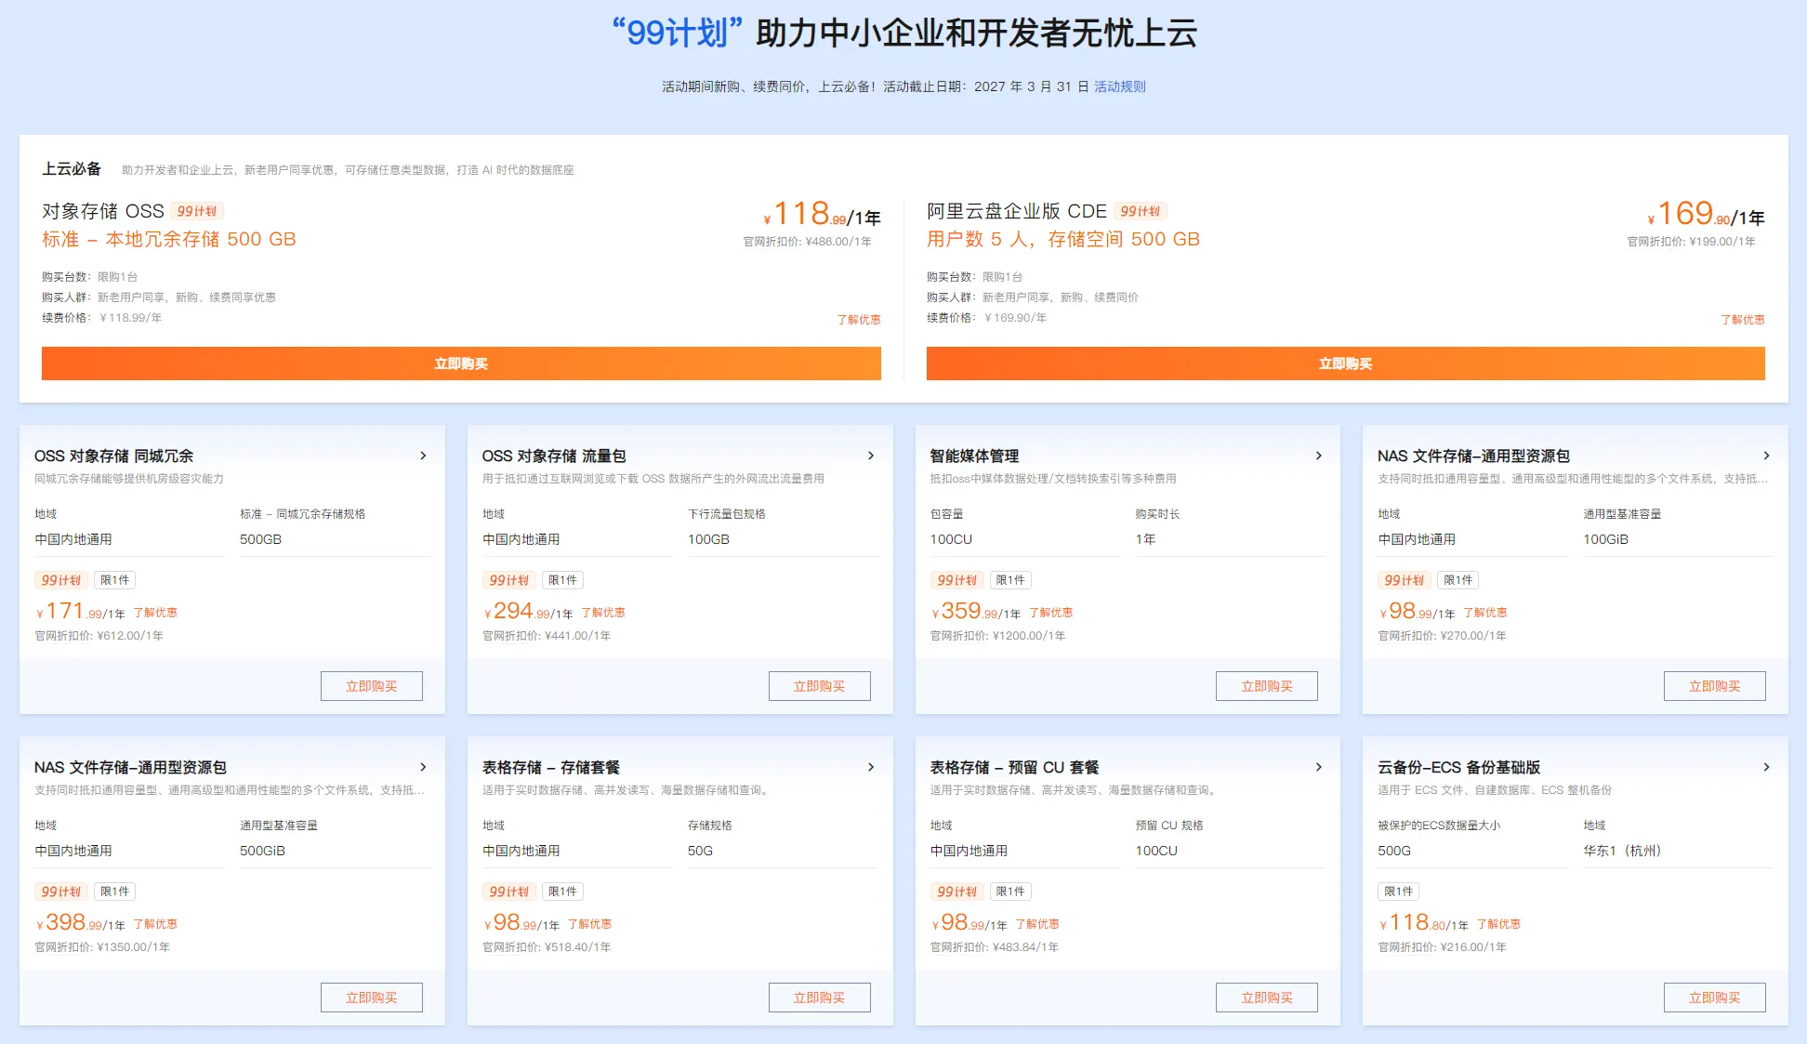Click 立即购买 in NAS 500GiB card

pyautogui.click(x=372, y=998)
